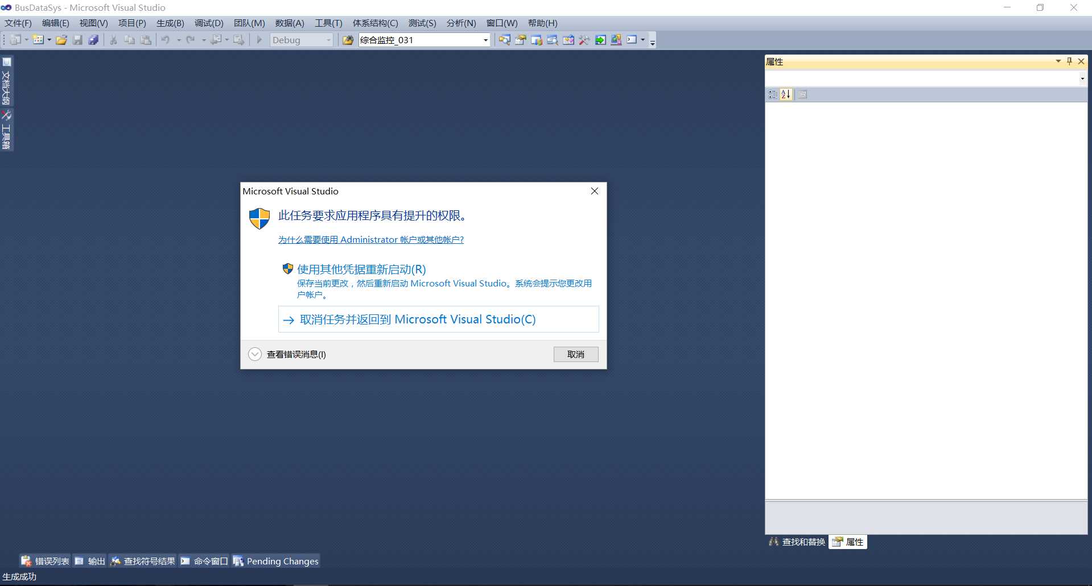Open the toolbar options overflow arrow
The height and width of the screenshot is (586, 1092).
(x=653, y=41)
